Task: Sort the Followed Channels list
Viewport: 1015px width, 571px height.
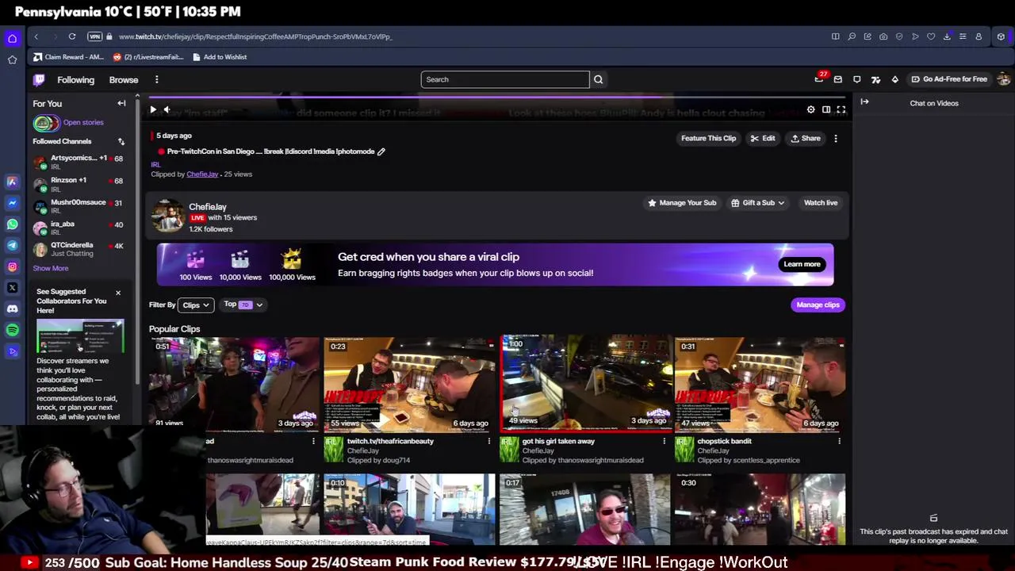Action: pos(121,141)
